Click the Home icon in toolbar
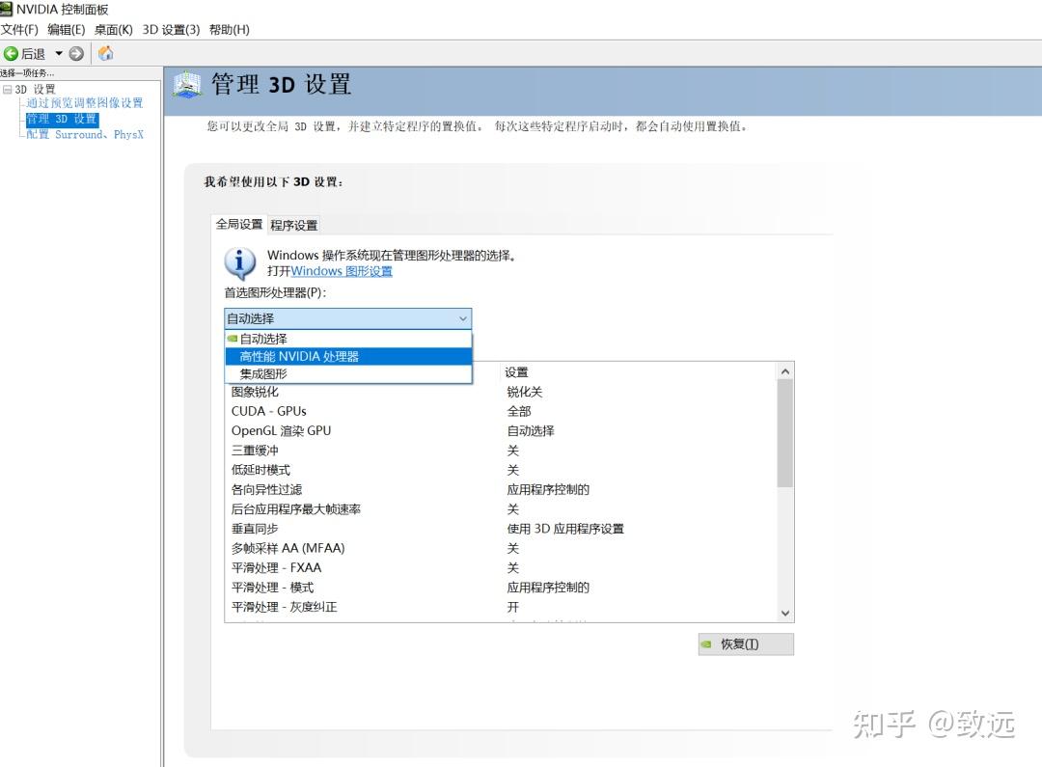 tap(105, 53)
